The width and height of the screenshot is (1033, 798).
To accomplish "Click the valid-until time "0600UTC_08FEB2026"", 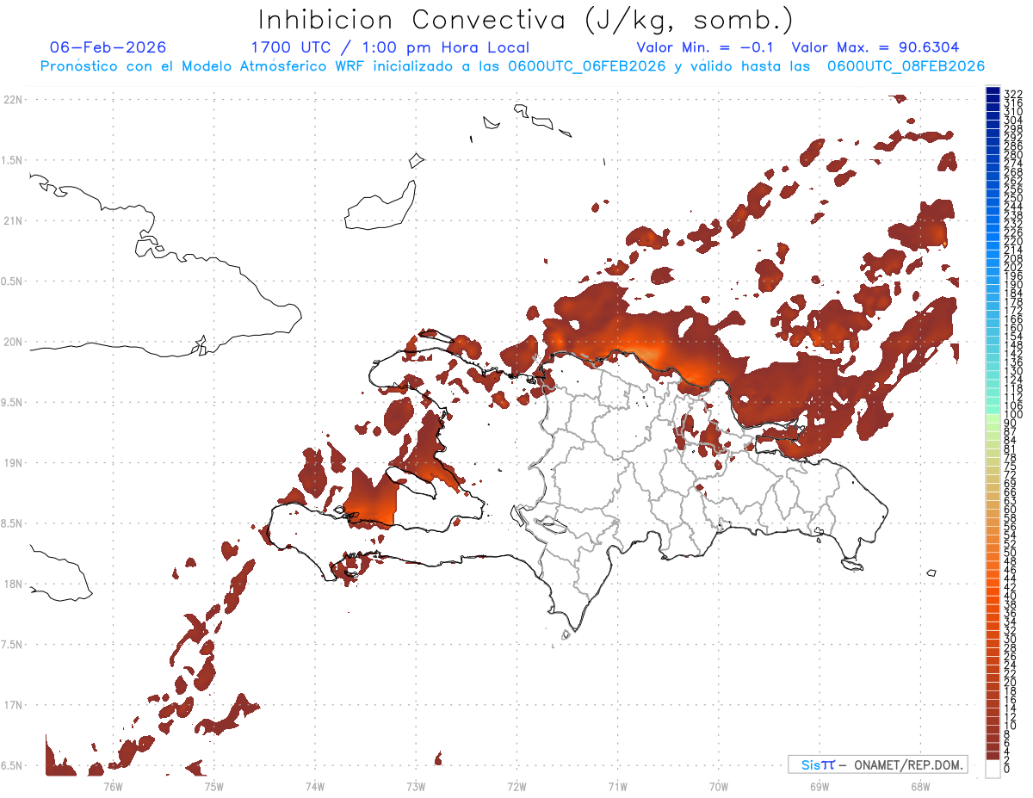I will [x=906, y=66].
